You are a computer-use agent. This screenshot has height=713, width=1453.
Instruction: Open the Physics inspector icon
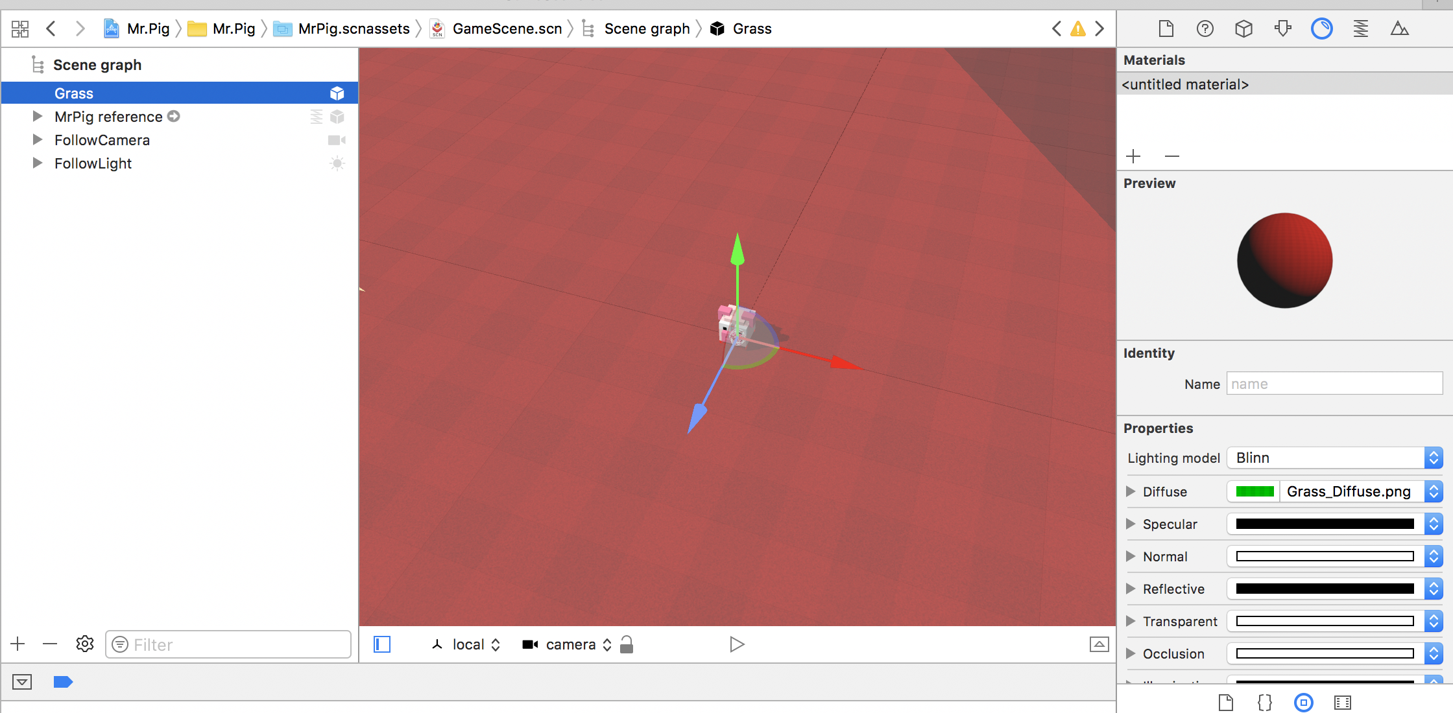(1360, 29)
